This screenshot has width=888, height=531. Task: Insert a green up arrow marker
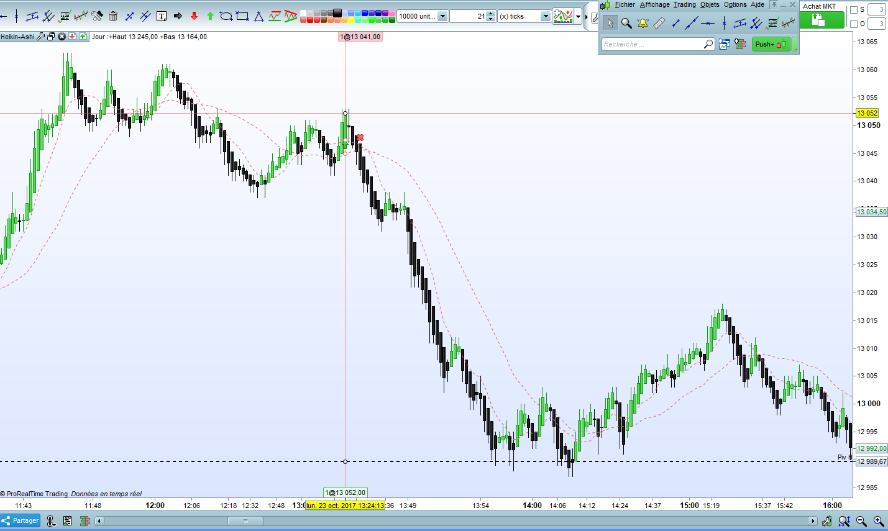click(x=210, y=16)
